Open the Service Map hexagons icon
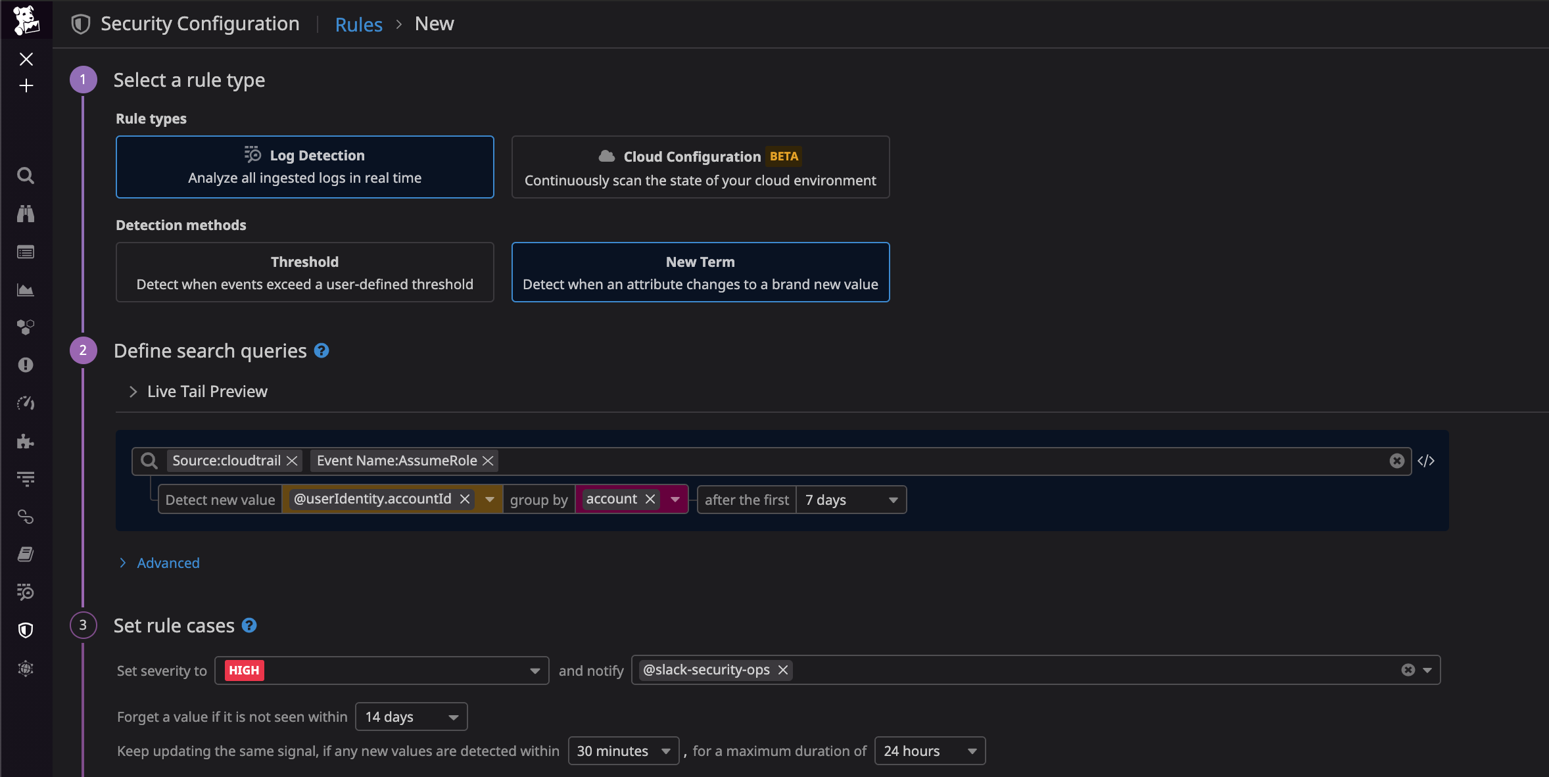The height and width of the screenshot is (777, 1549). click(x=26, y=327)
